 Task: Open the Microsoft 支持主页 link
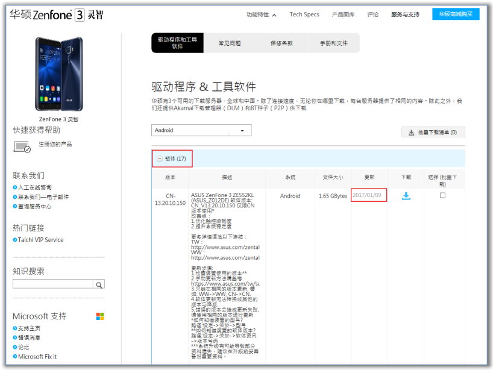[x=29, y=328]
